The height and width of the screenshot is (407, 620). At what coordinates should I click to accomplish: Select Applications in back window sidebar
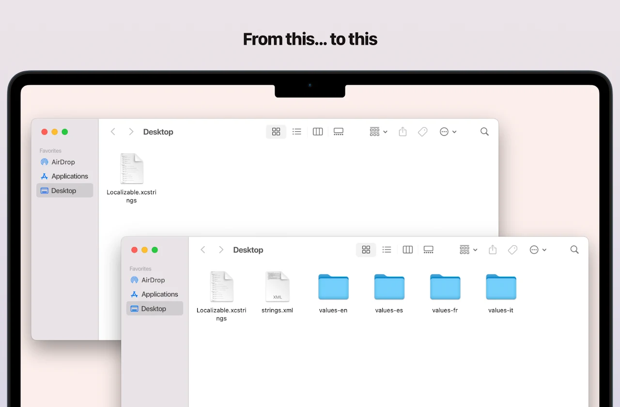[65, 176]
